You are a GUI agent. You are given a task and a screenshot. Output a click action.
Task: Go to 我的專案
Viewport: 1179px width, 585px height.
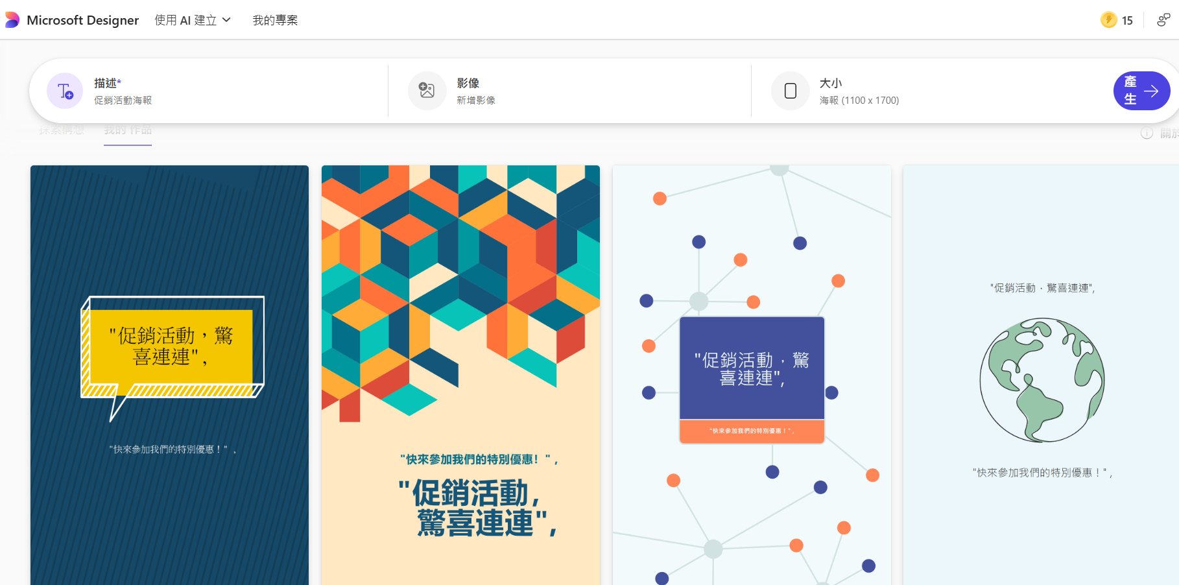coord(275,20)
